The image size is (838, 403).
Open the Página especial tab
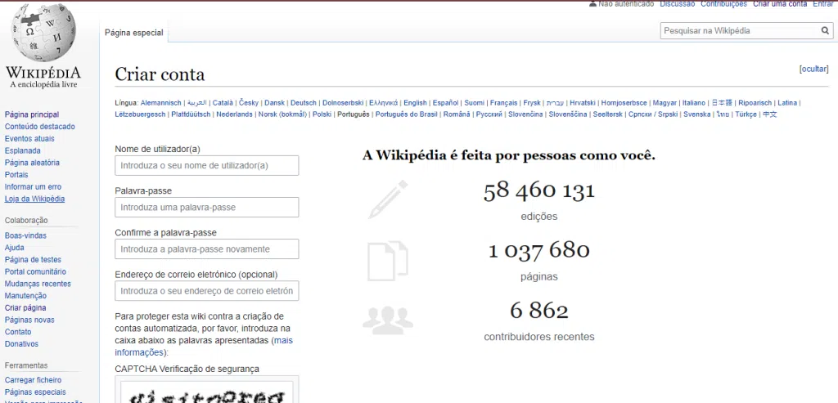pos(134,33)
